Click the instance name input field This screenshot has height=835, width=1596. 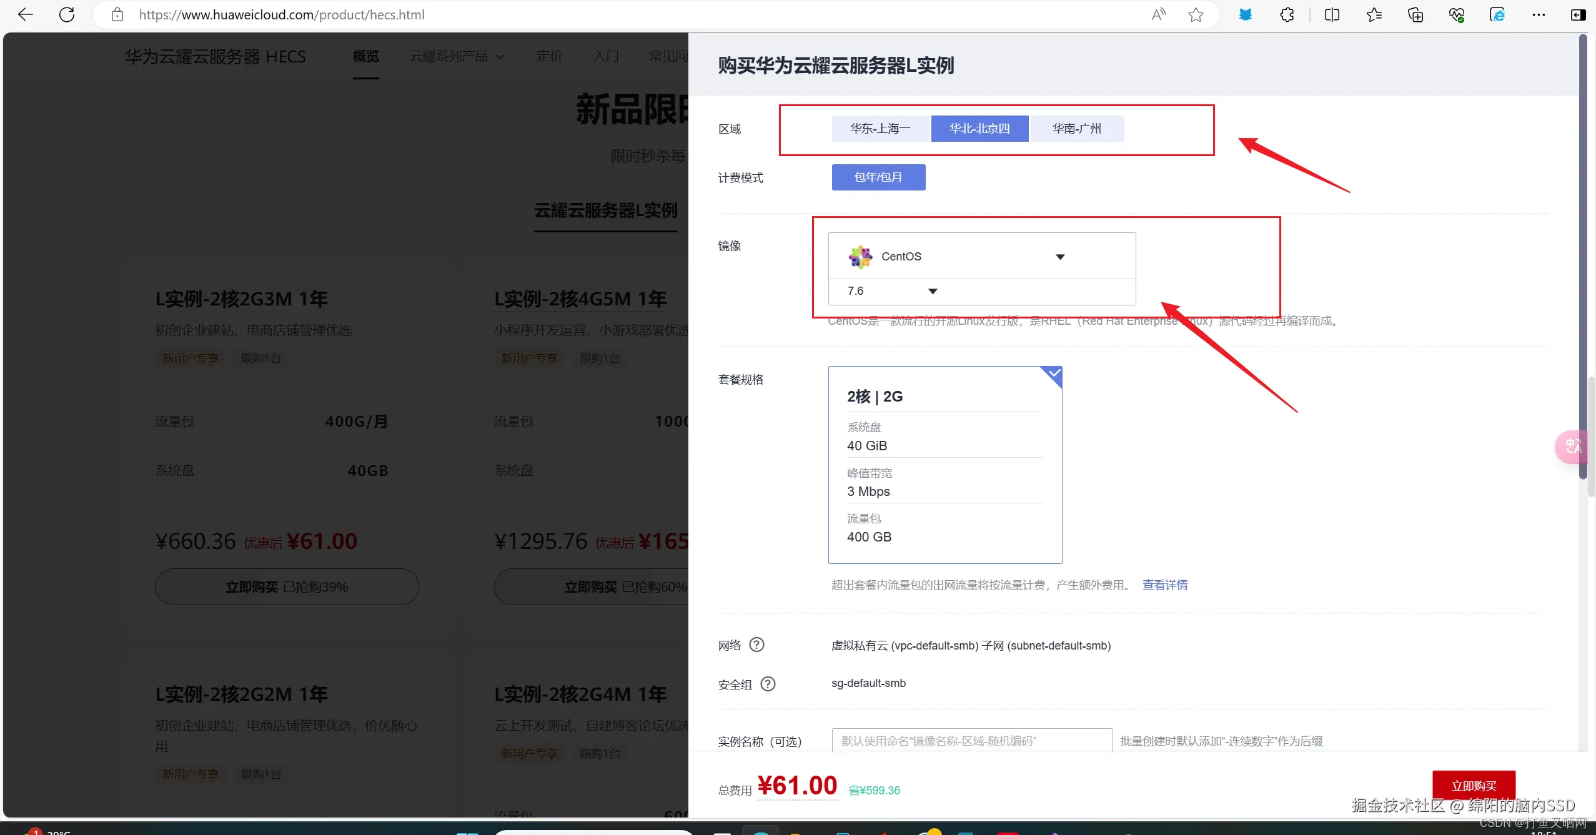tap(971, 741)
